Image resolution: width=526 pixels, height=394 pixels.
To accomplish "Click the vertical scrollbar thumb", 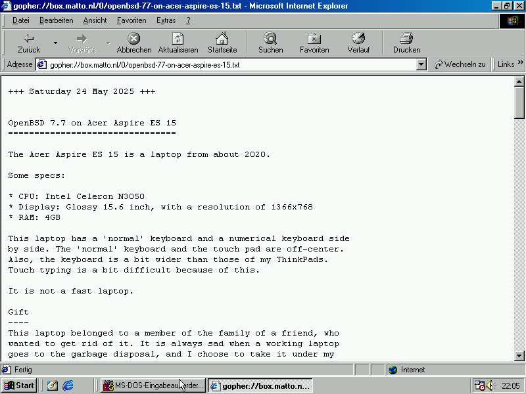I will click(519, 102).
